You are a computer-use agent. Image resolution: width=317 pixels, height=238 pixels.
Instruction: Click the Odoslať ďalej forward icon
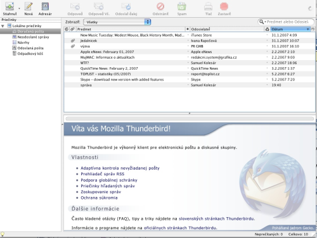(126, 6)
